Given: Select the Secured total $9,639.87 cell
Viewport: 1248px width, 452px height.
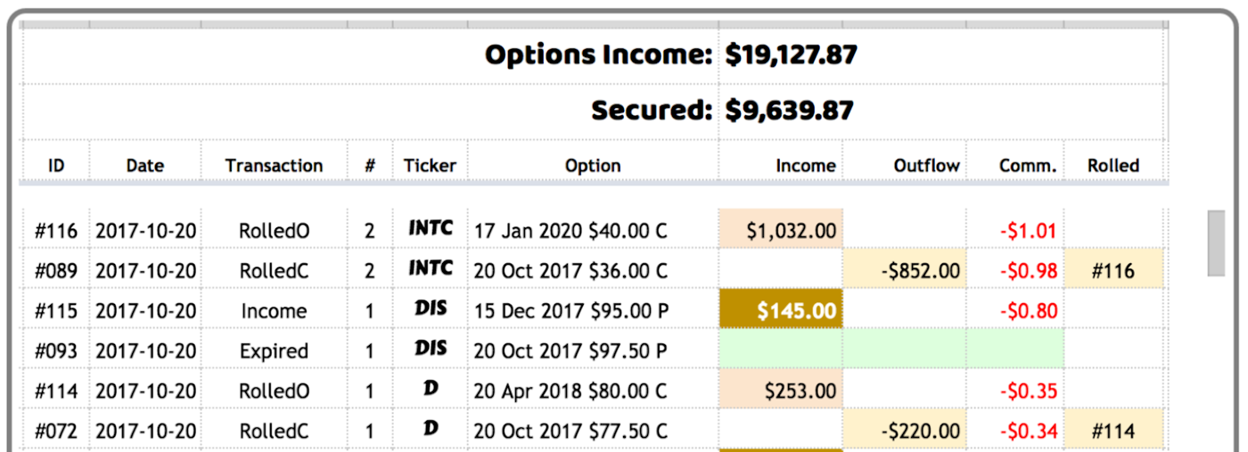Looking at the screenshot, I should [x=789, y=111].
